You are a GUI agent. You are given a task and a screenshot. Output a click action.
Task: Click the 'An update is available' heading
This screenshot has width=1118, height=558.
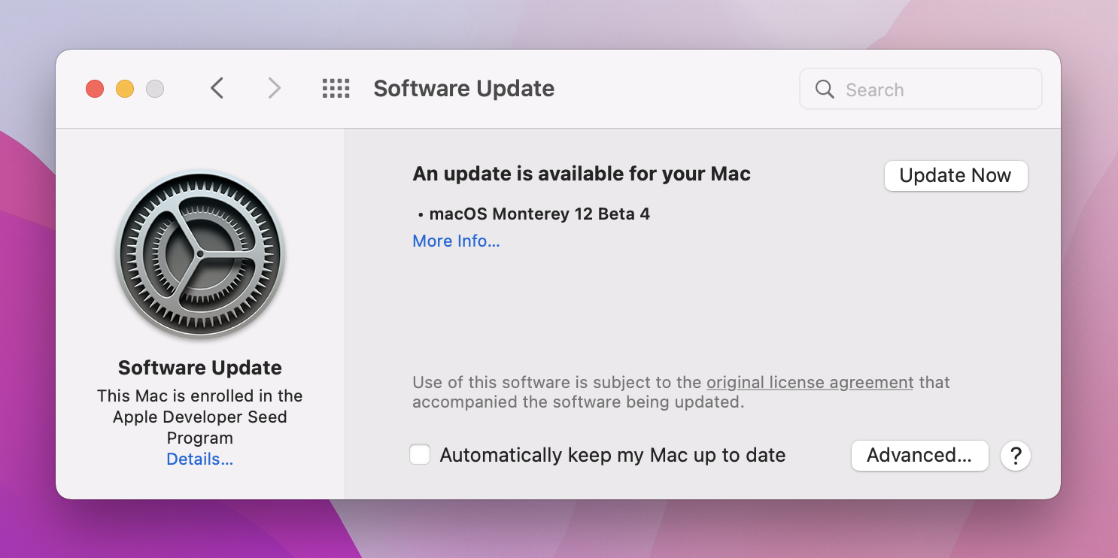(582, 174)
